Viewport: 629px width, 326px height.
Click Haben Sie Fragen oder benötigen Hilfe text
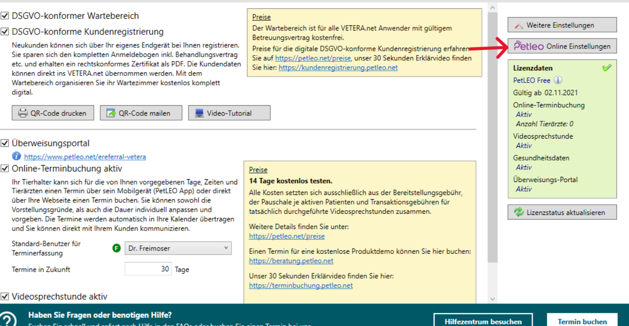tap(100, 315)
